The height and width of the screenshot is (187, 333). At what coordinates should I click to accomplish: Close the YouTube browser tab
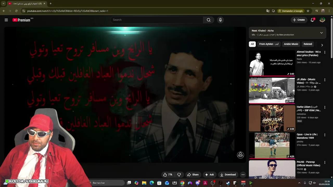[44, 4]
